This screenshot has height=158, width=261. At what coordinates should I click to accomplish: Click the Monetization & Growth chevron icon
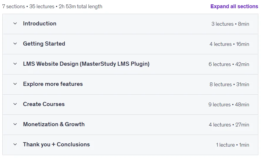pyautogui.click(x=15, y=124)
